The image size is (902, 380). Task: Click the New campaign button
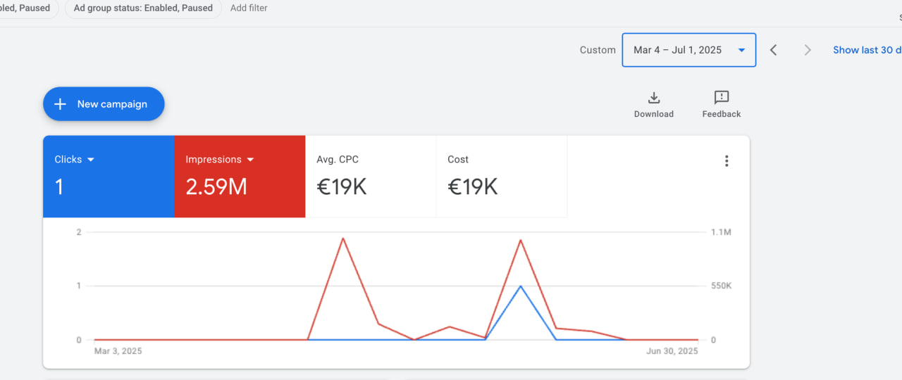[x=104, y=104]
